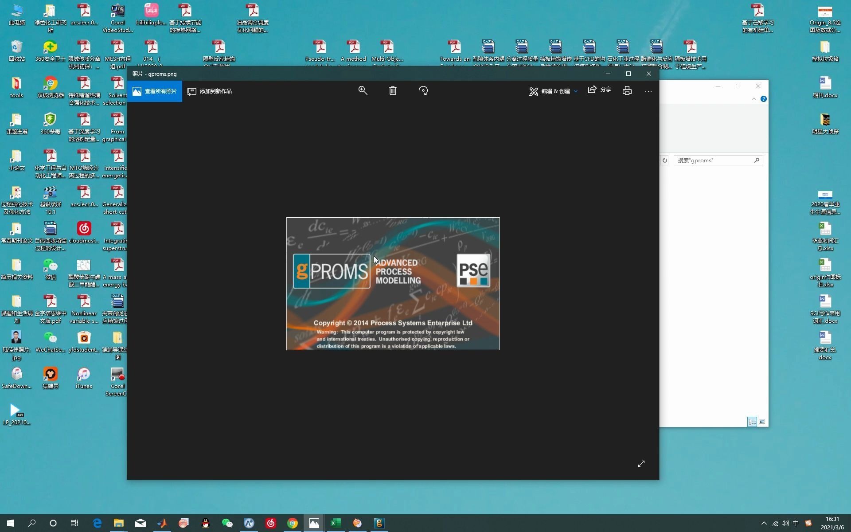Click Add to new creation
This screenshot has height=532, width=851.
click(x=210, y=91)
